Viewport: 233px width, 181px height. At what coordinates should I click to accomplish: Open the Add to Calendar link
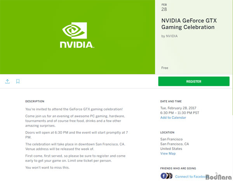(x=173, y=118)
